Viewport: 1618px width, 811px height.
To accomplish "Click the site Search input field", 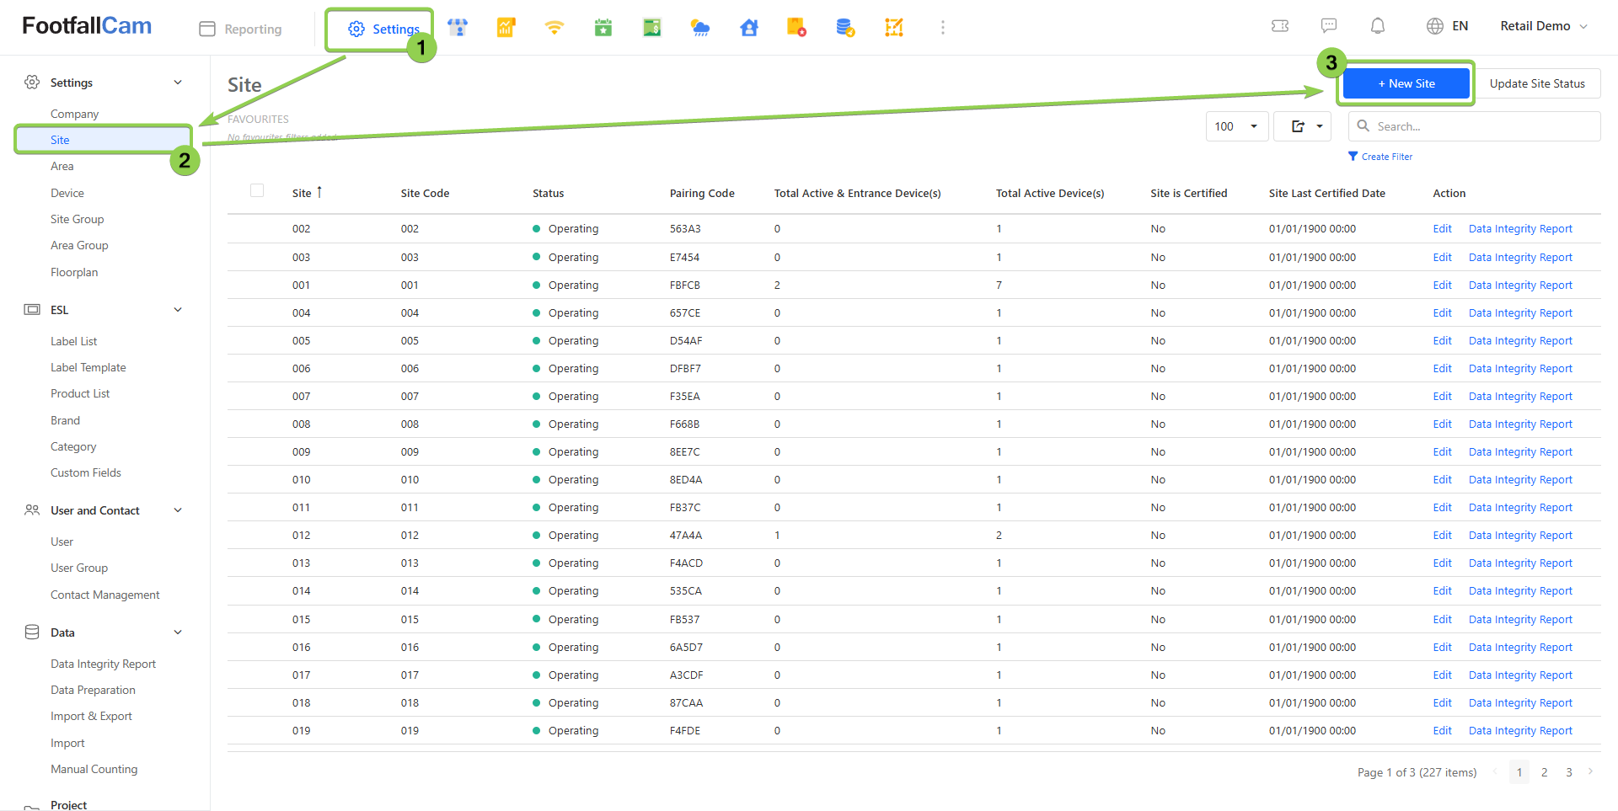I will [x=1483, y=126].
